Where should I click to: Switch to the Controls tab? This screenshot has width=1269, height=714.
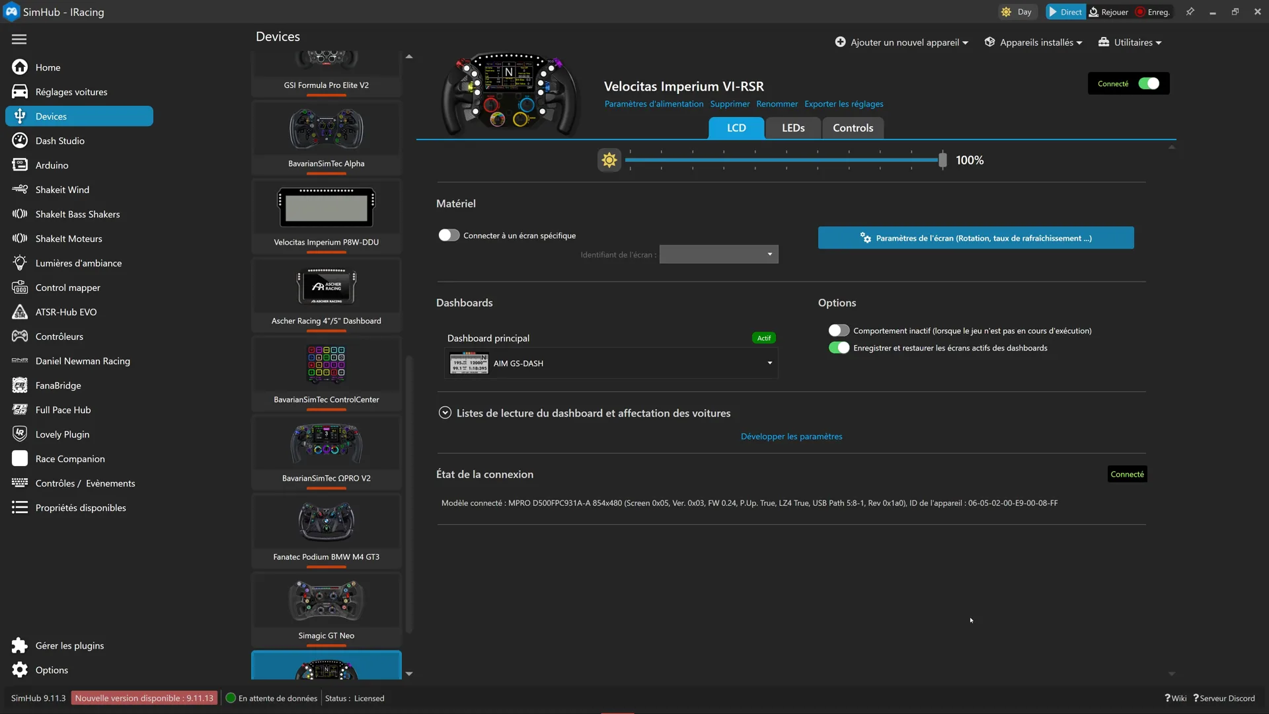pyautogui.click(x=853, y=128)
